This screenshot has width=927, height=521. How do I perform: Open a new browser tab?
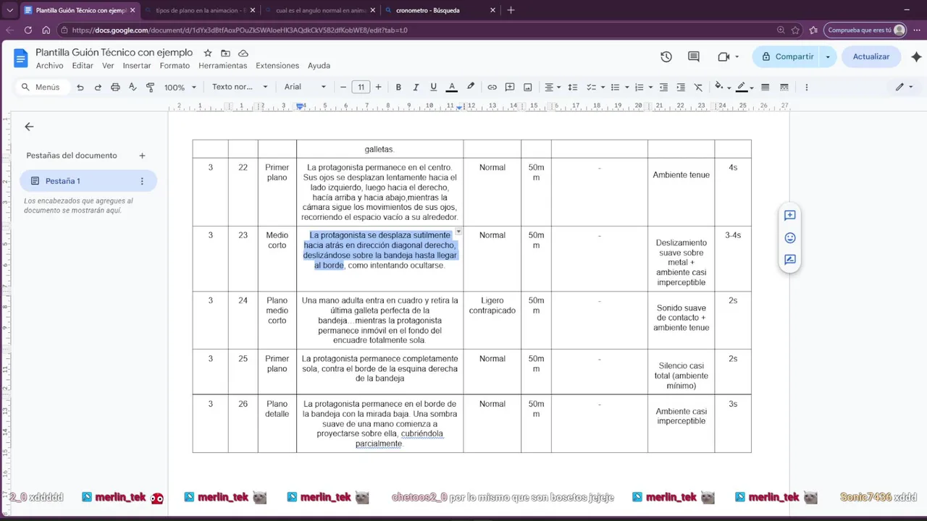(x=511, y=10)
